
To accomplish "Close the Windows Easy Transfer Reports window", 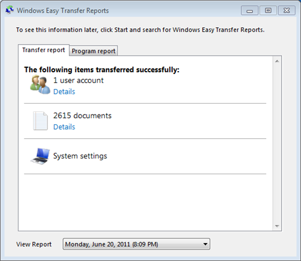I will point(287,10).
